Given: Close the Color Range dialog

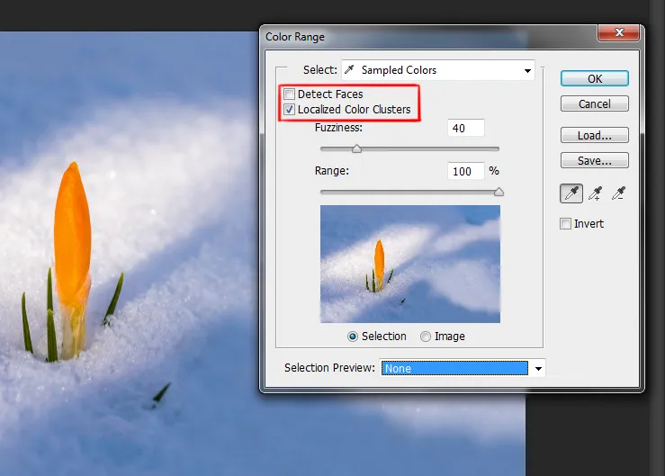Looking at the screenshot, I should (619, 32).
